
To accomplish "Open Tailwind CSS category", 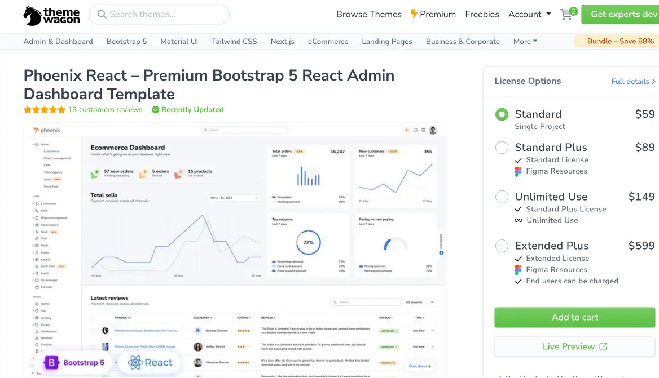I will [234, 42].
